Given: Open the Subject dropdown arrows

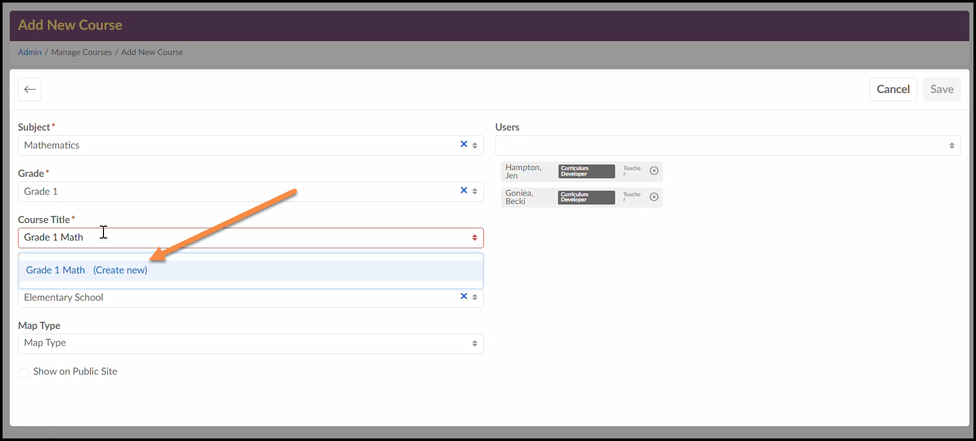Looking at the screenshot, I should pyautogui.click(x=475, y=145).
